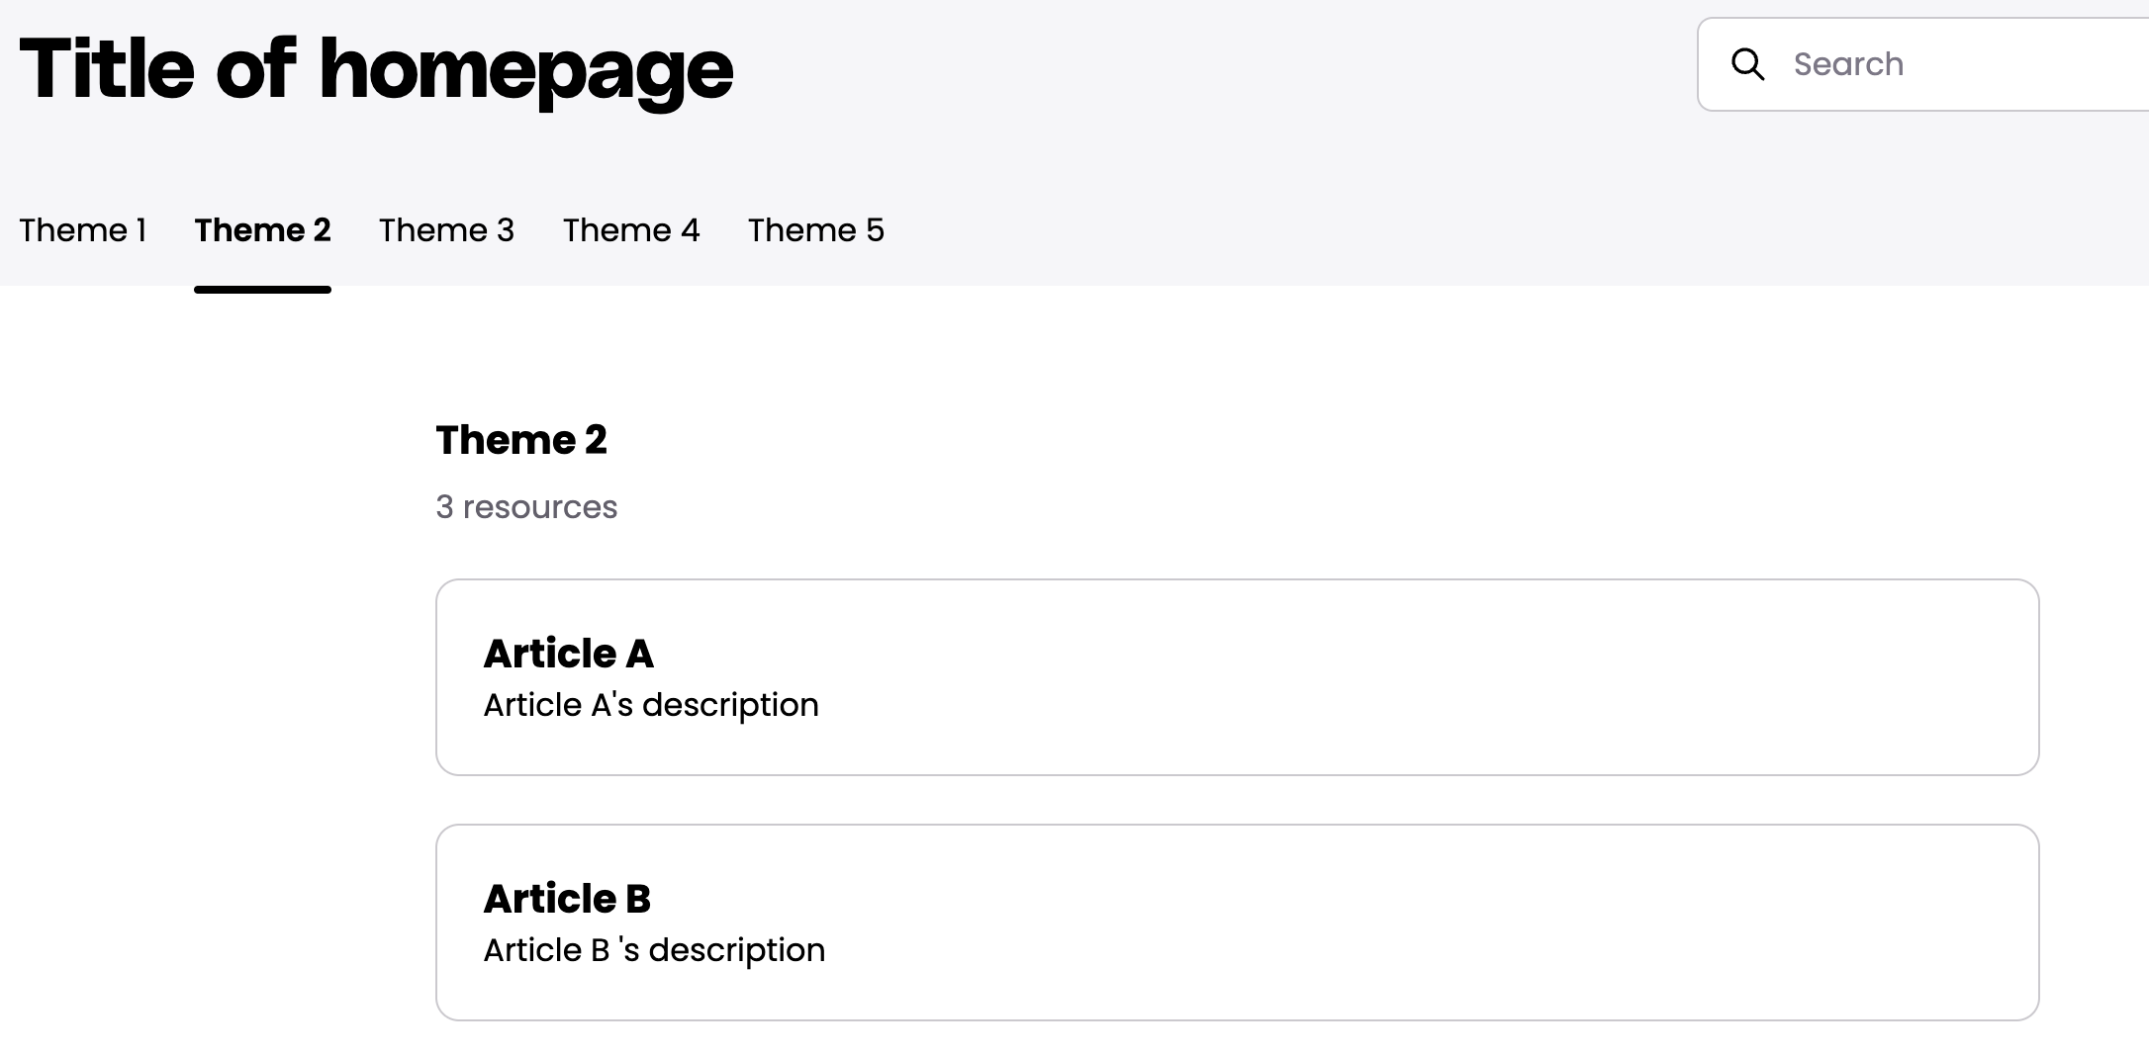Viewport: 2149px width, 1056px height.
Task: Focus the Search input field
Action: 1923,64
